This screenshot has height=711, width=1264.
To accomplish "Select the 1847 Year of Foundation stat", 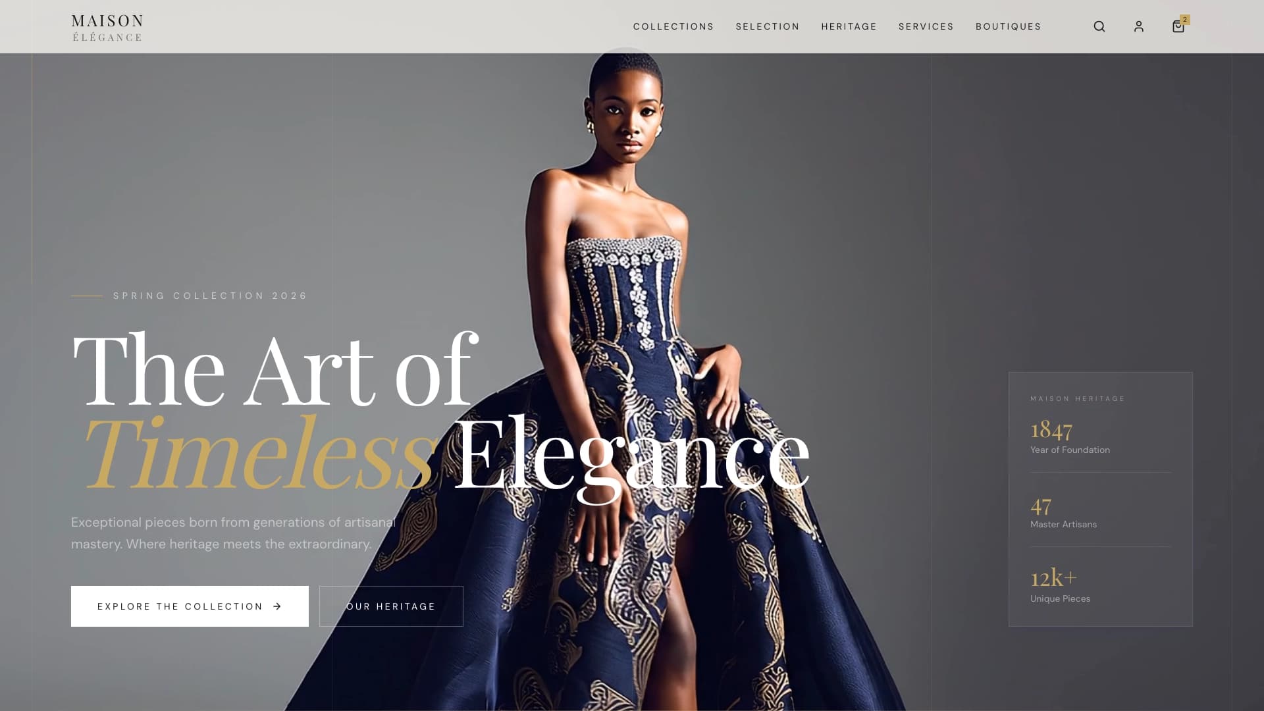I will [x=1070, y=436].
